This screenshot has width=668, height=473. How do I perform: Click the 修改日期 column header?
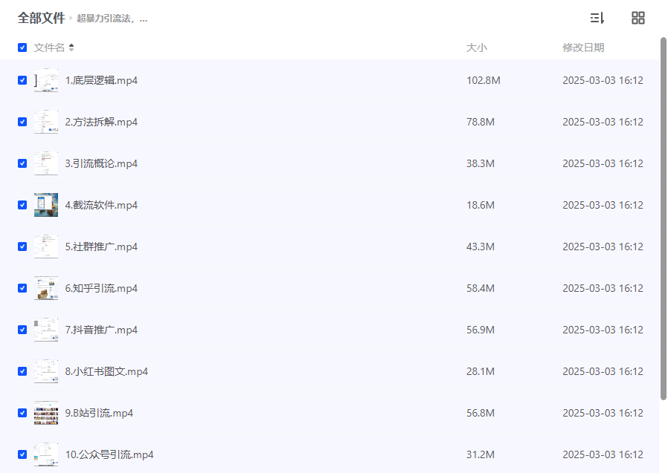(583, 48)
